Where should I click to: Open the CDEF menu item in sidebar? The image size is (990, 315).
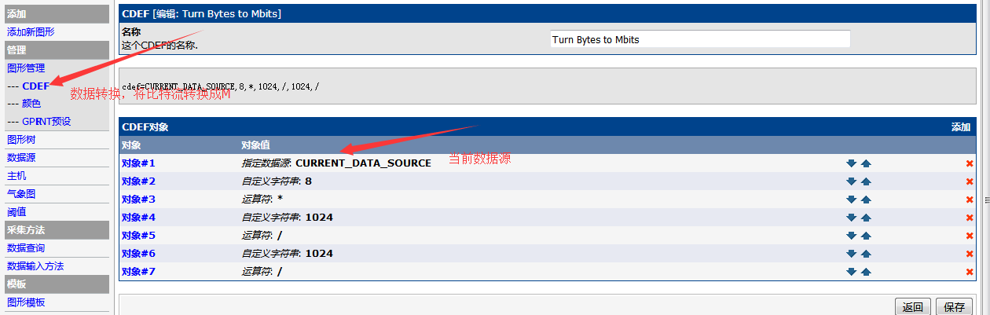(35, 86)
